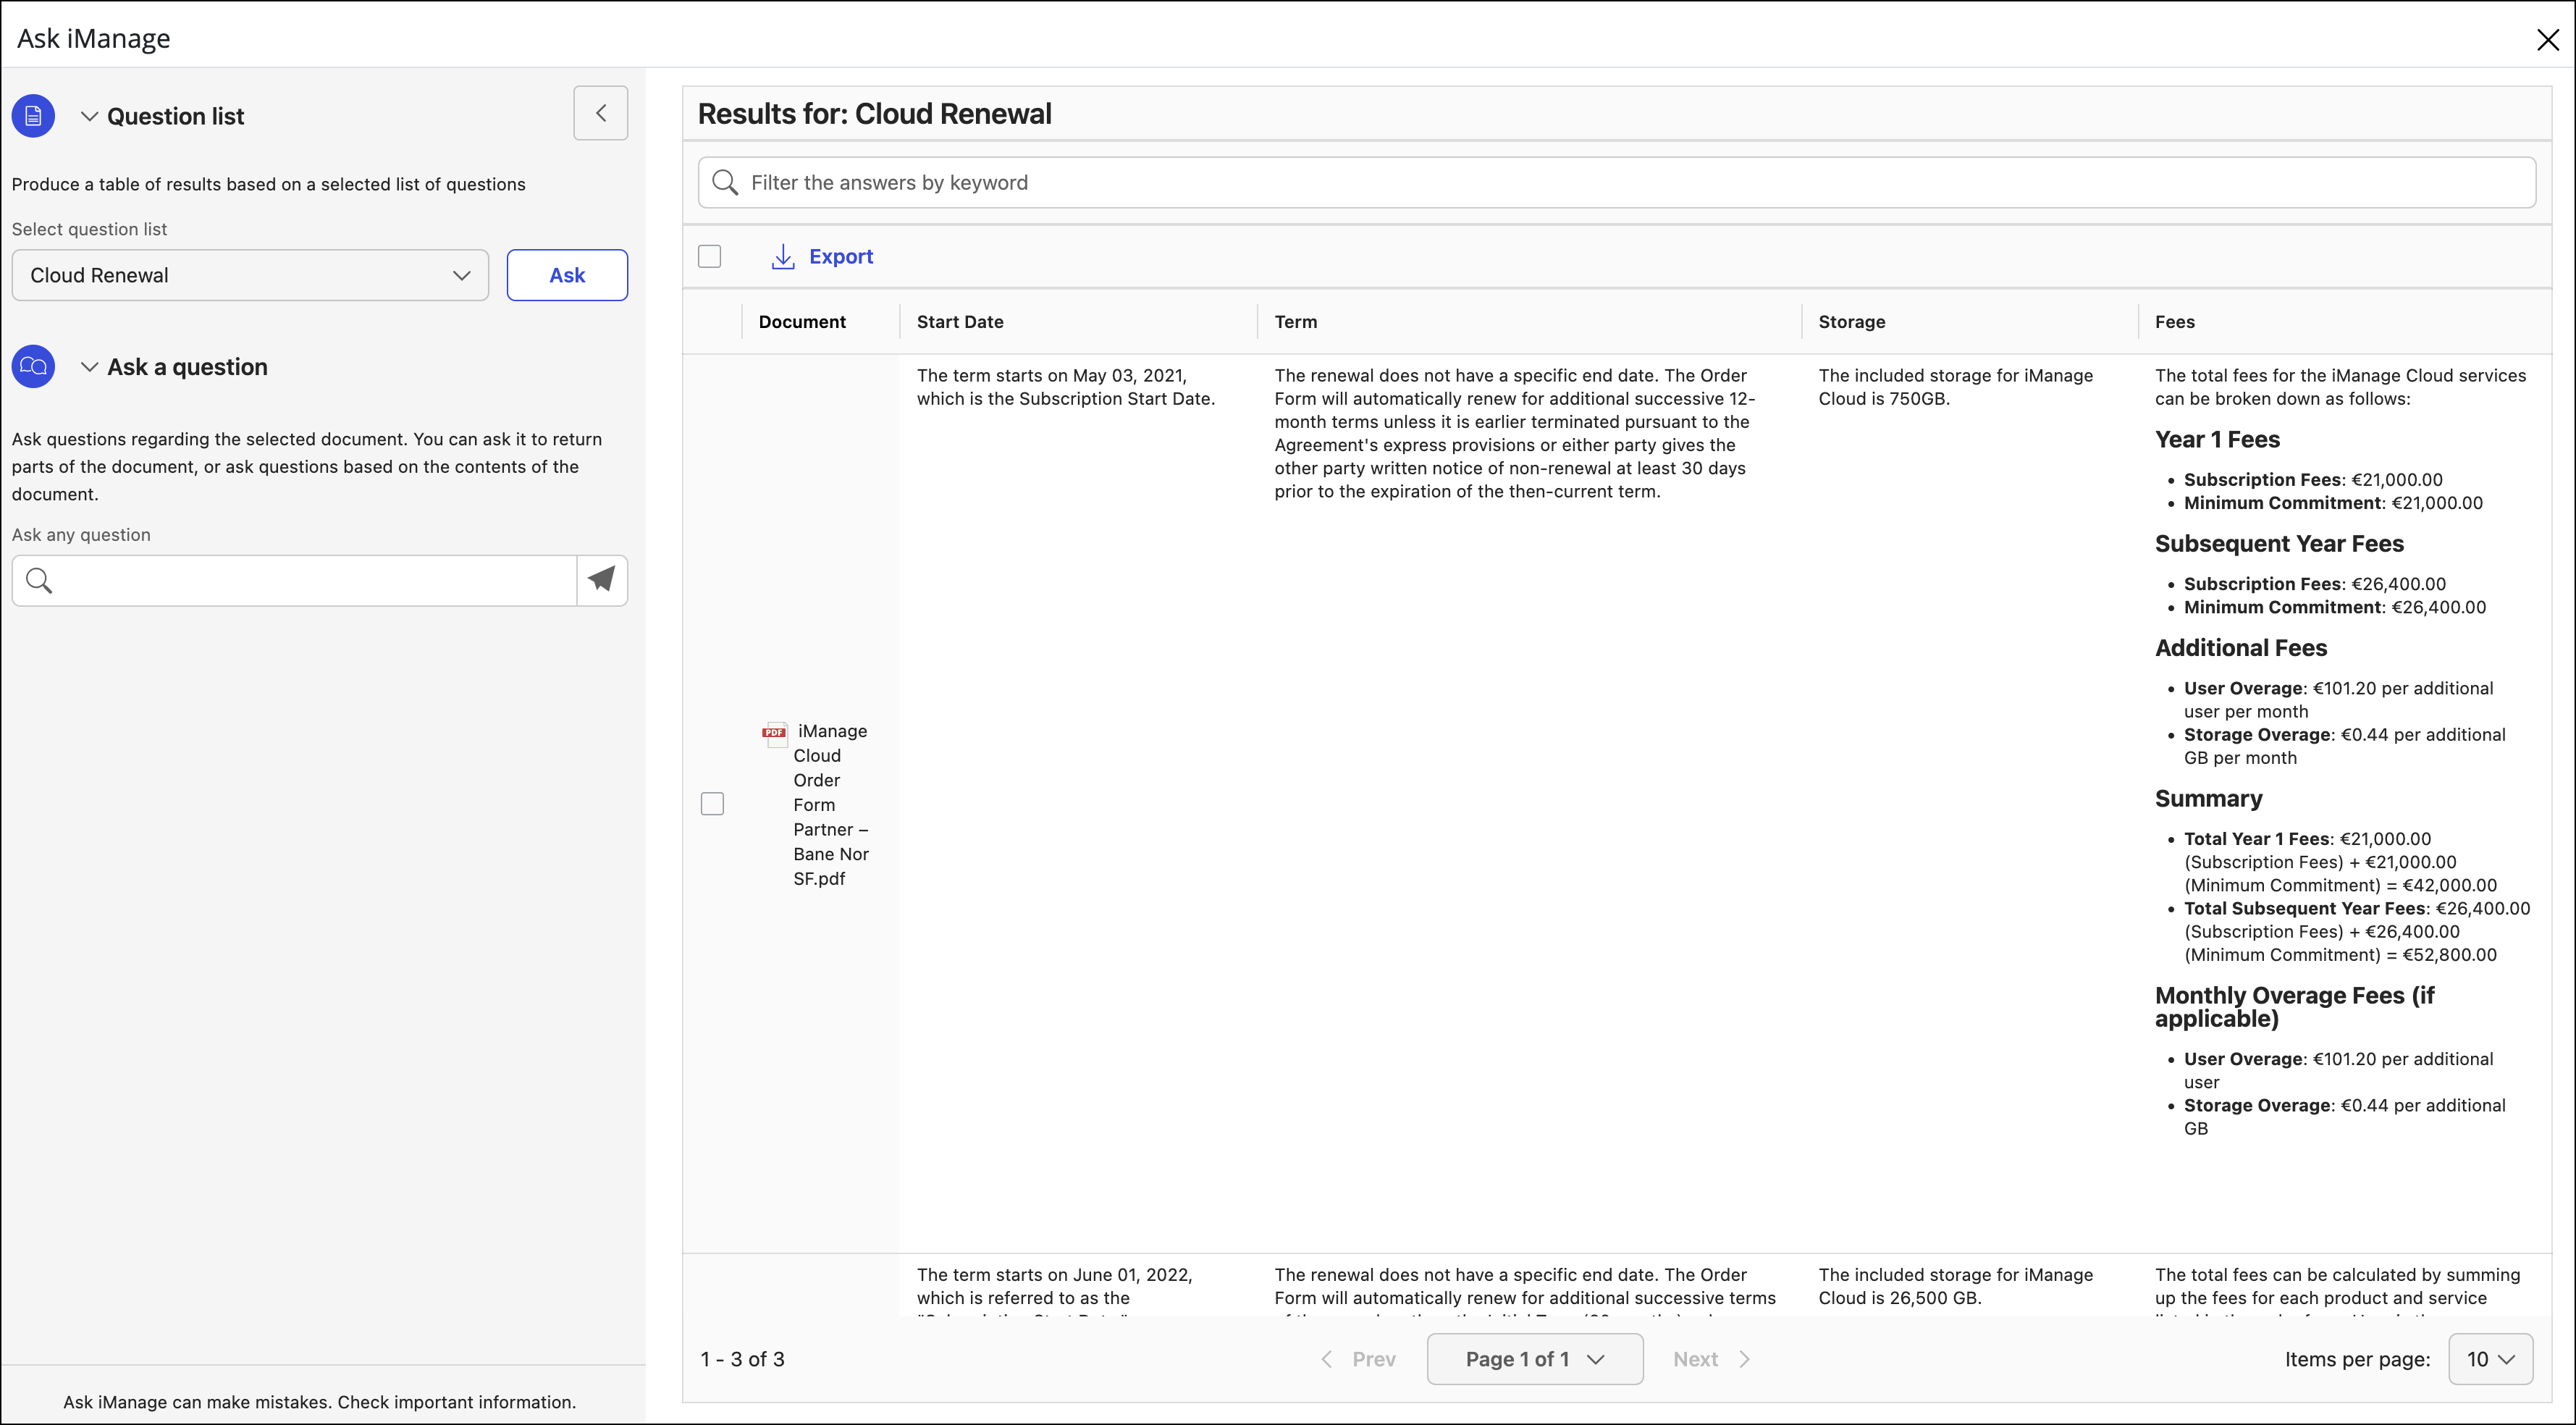Screen dimensions: 2576x1425
Task: Click the Prev pagination button
Action: click(x=1358, y=1359)
